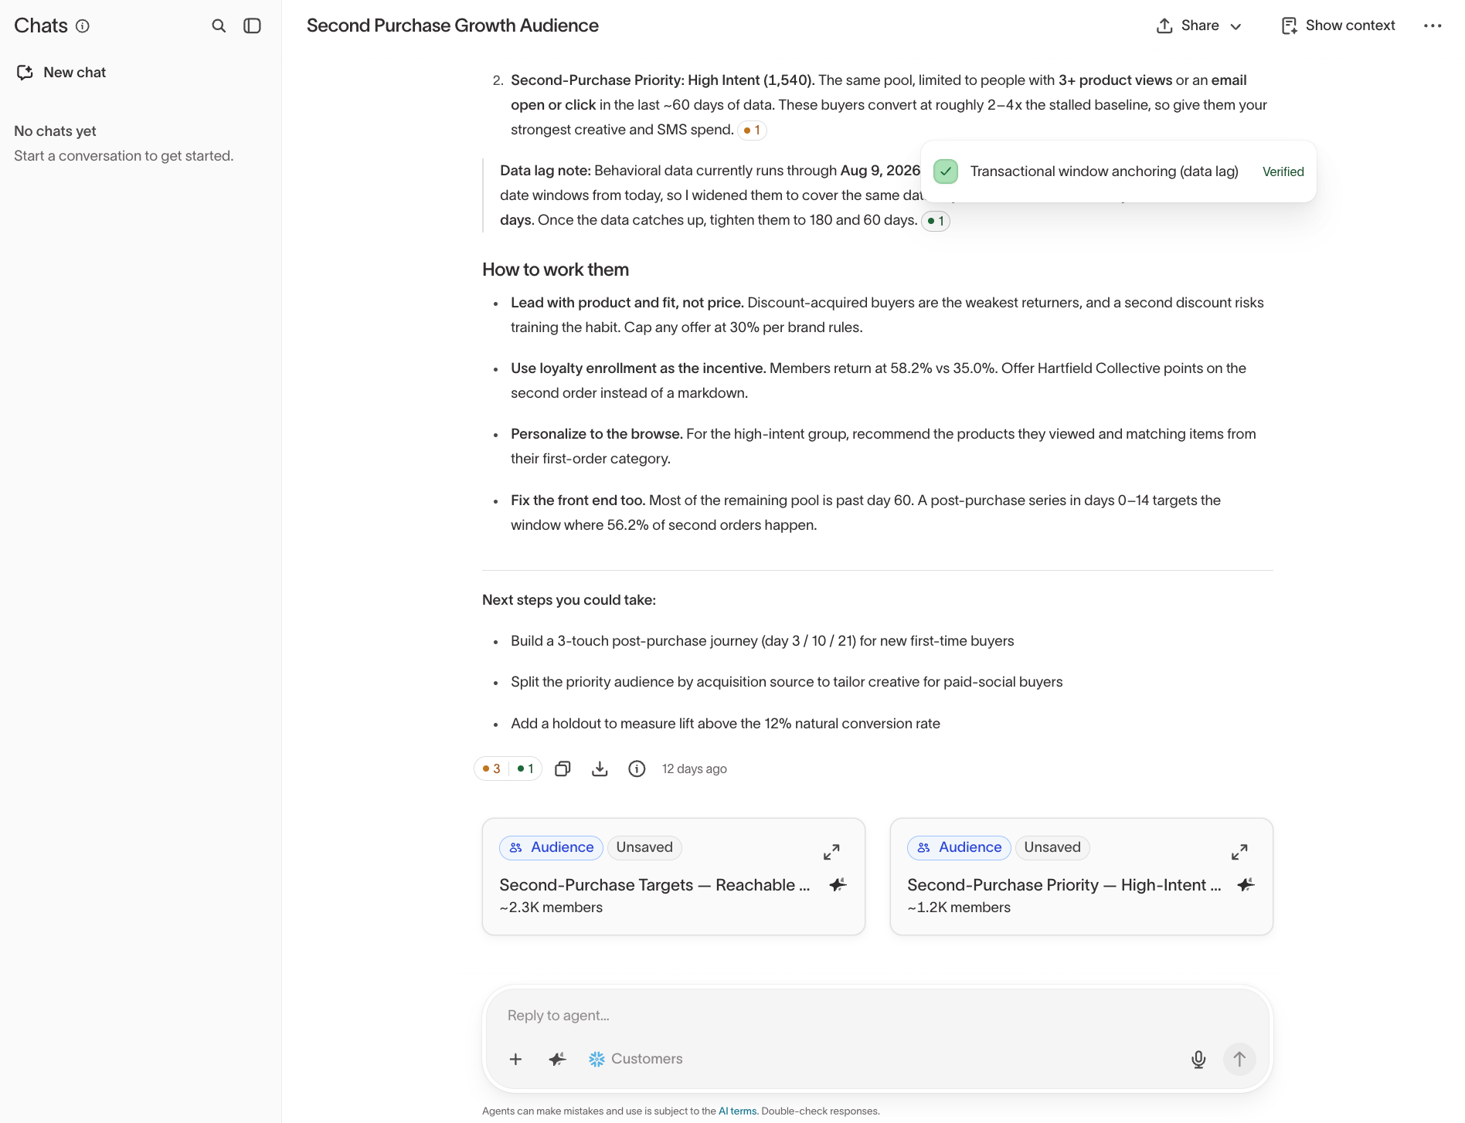
Task: Start a New chat
Action: pos(61,72)
